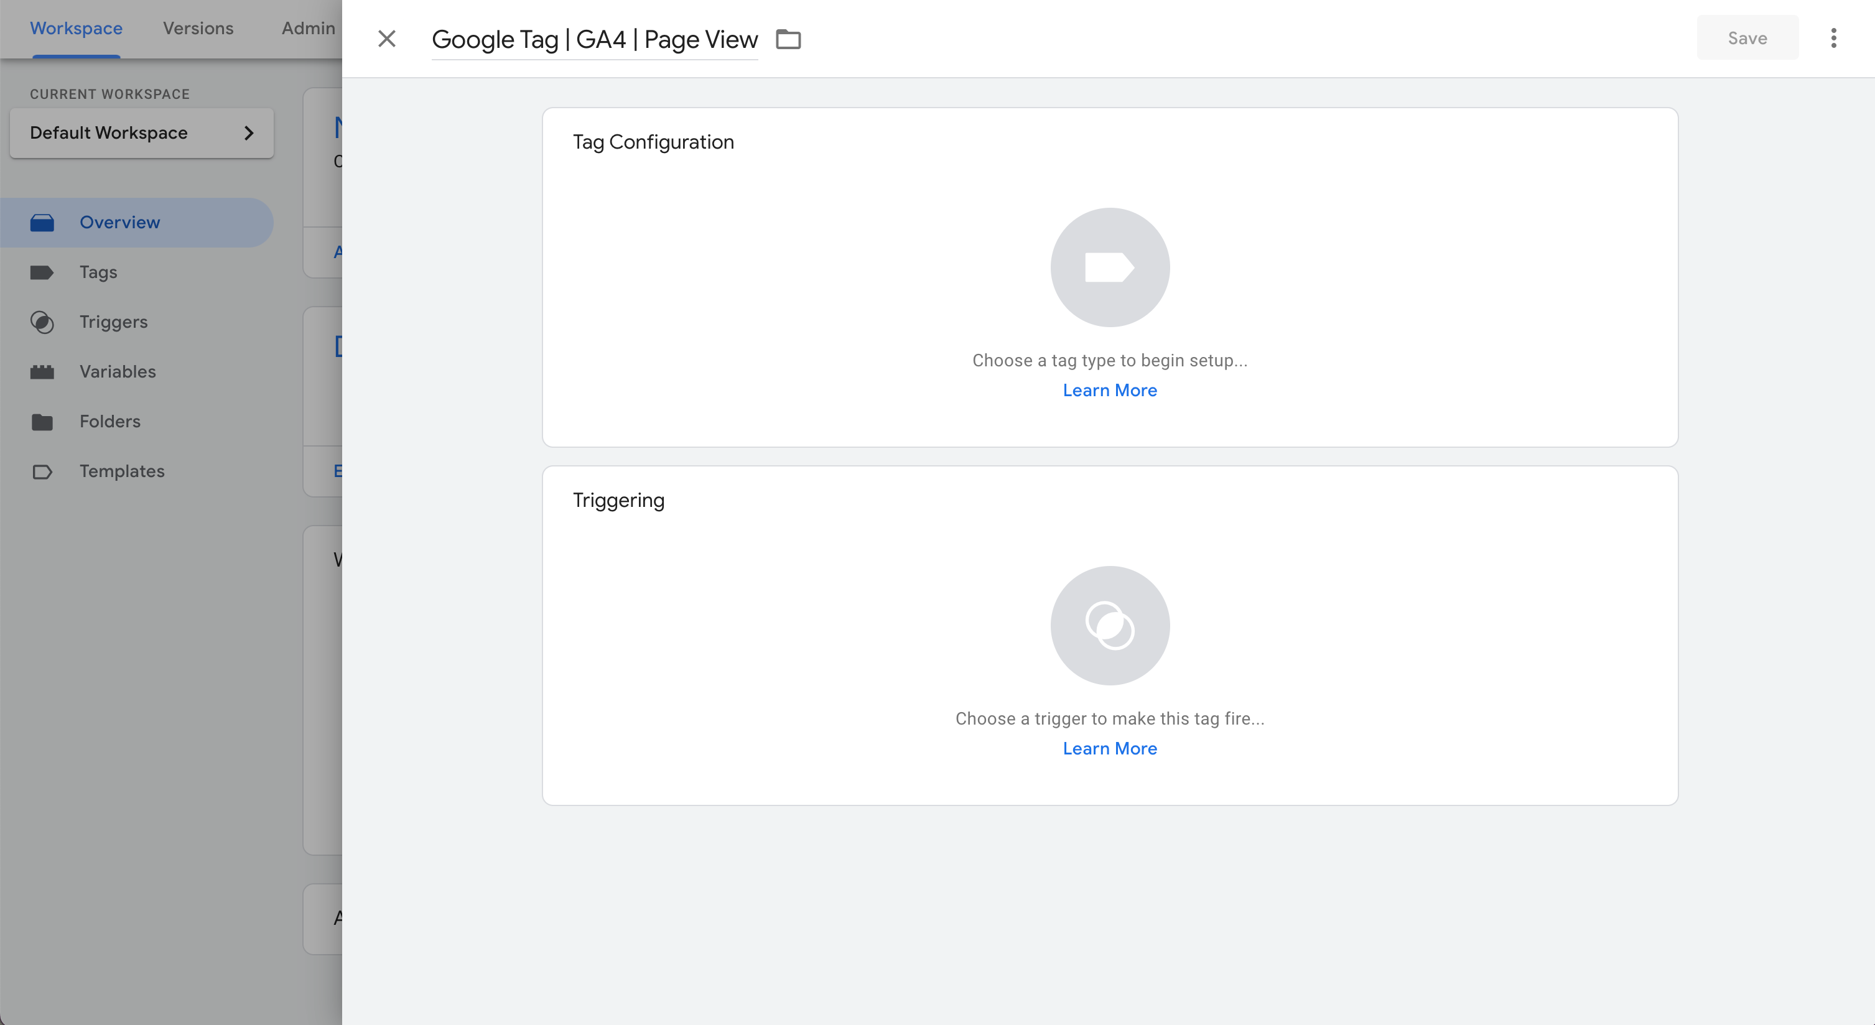Click the Tags icon in sidebar
This screenshot has width=1875, height=1025.
click(42, 272)
